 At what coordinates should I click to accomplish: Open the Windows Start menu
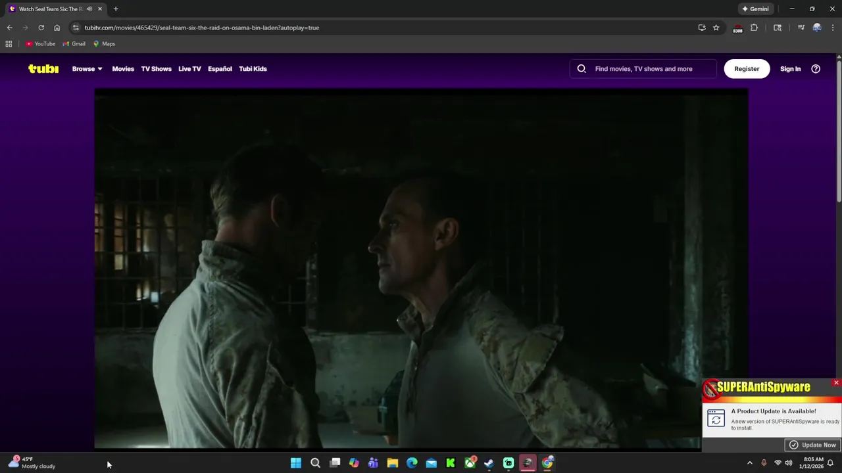[296, 463]
